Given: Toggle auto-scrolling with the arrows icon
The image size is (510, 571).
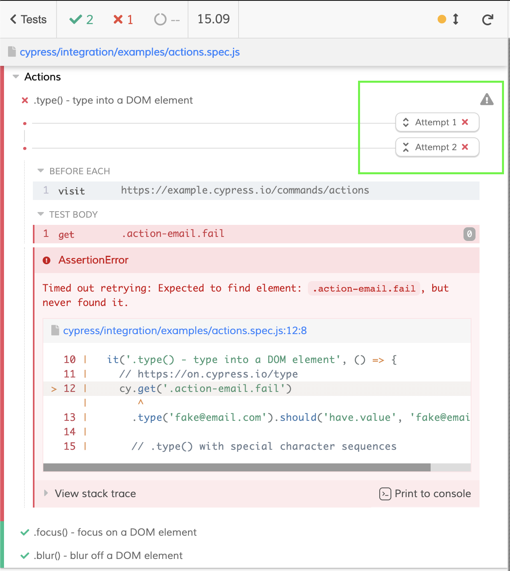Looking at the screenshot, I should pyautogui.click(x=455, y=19).
